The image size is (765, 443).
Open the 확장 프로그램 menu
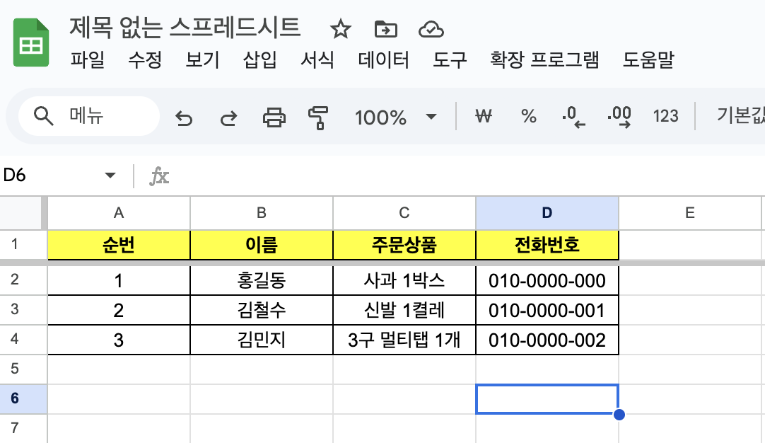544,61
